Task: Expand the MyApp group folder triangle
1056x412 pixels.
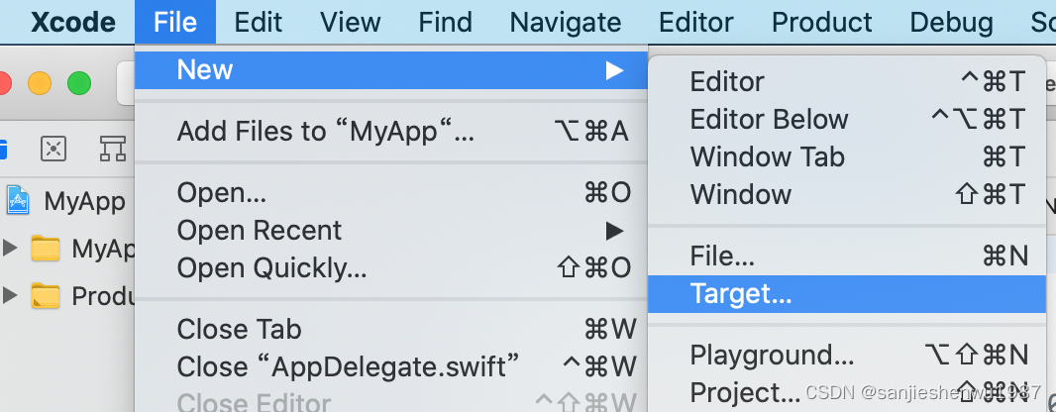Action: pos(10,249)
